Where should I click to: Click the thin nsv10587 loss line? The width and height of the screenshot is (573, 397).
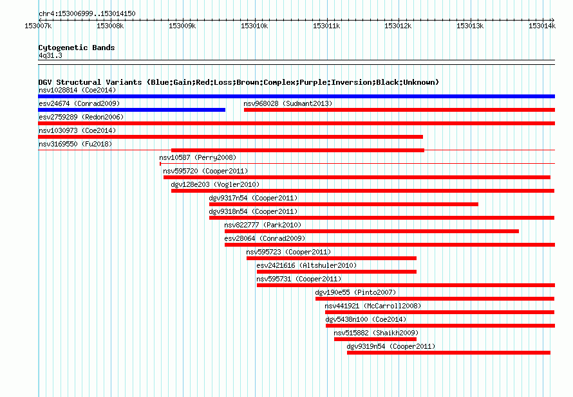(357, 164)
